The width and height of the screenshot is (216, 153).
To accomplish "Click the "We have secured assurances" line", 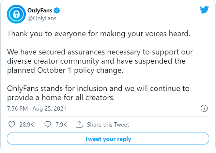I will [x=100, y=52].
